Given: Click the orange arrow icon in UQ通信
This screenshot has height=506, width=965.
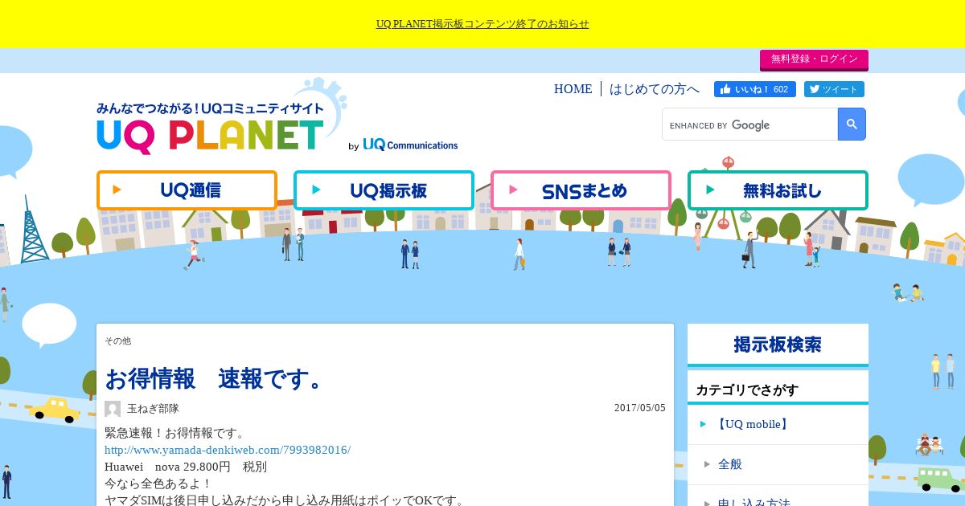Looking at the screenshot, I should pyautogui.click(x=117, y=190).
